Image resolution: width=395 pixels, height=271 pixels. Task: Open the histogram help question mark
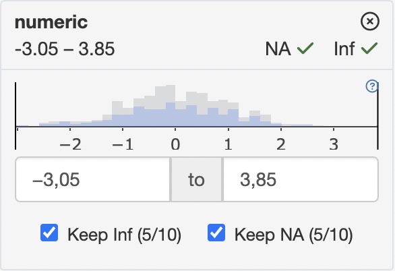[372, 86]
